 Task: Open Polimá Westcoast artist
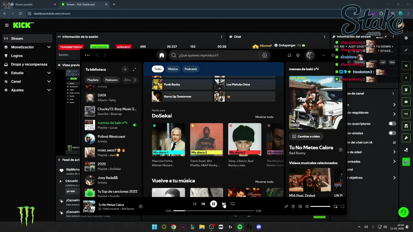tap(112, 139)
